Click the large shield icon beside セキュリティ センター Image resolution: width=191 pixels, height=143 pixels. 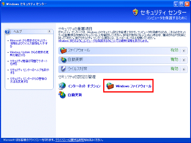(136, 12)
